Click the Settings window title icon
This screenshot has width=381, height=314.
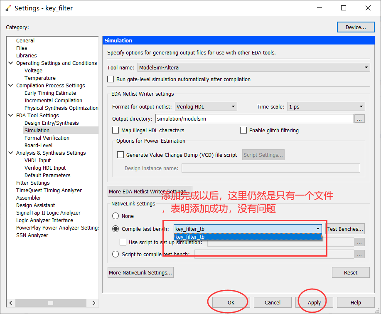point(8,8)
